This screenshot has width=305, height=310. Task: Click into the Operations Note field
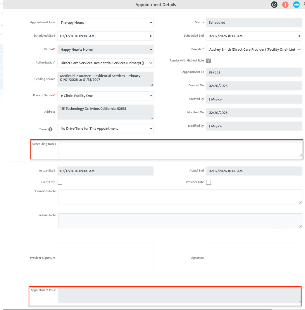(180, 196)
